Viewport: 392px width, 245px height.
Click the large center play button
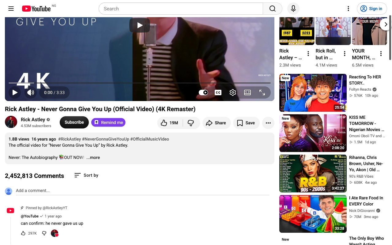pyautogui.click(x=140, y=25)
